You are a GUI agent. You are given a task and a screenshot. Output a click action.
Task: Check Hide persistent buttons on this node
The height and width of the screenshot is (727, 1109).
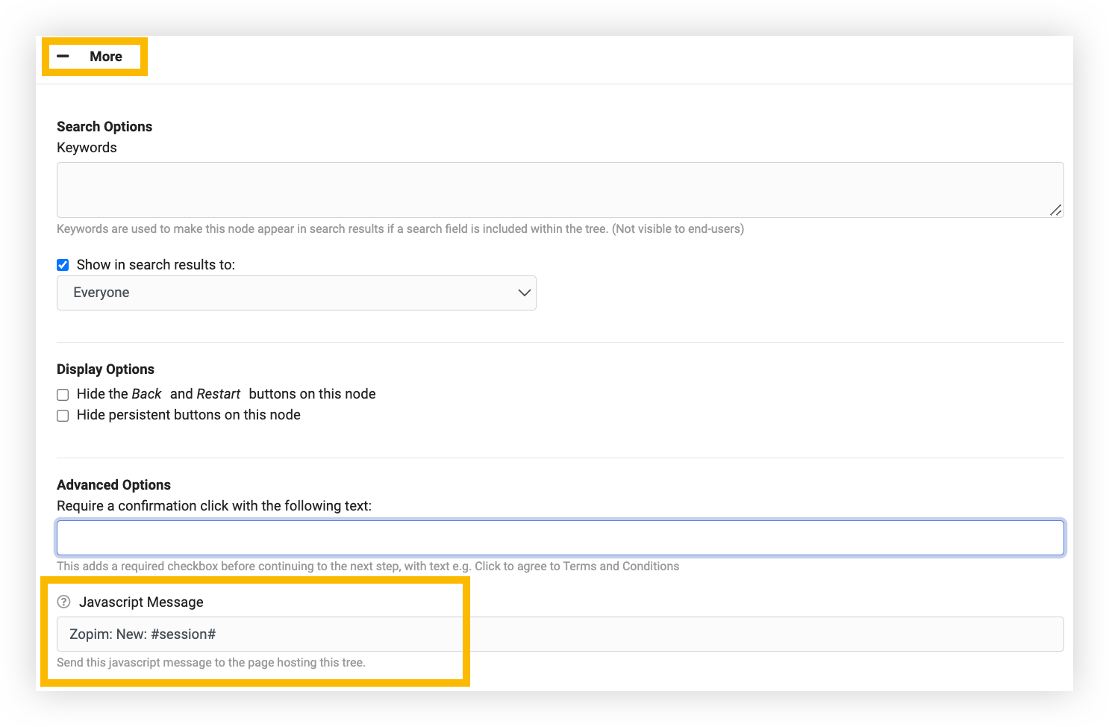coord(63,415)
